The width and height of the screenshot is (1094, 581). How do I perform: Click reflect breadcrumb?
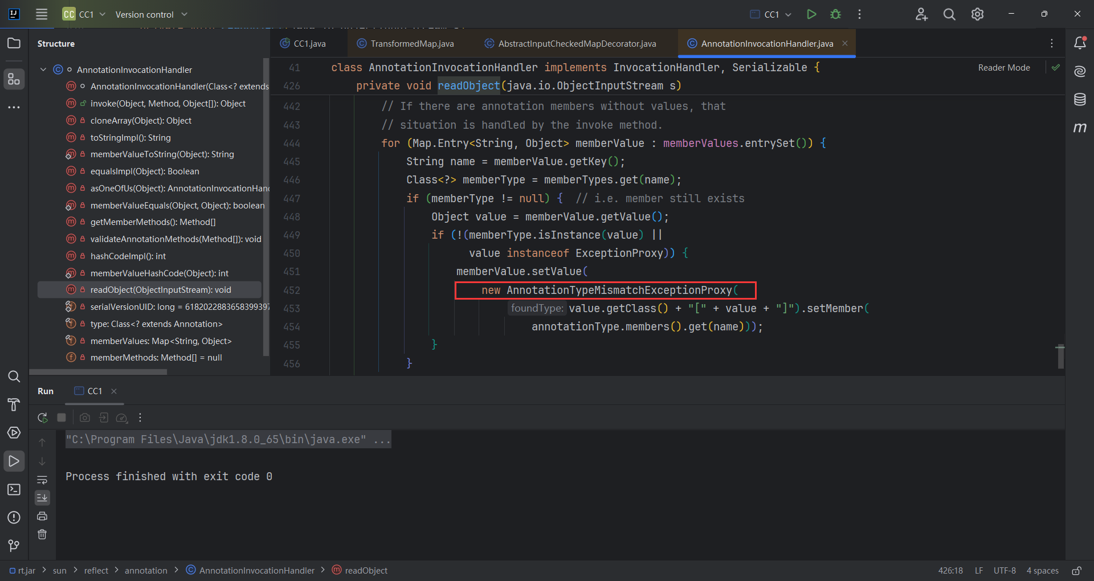click(96, 571)
